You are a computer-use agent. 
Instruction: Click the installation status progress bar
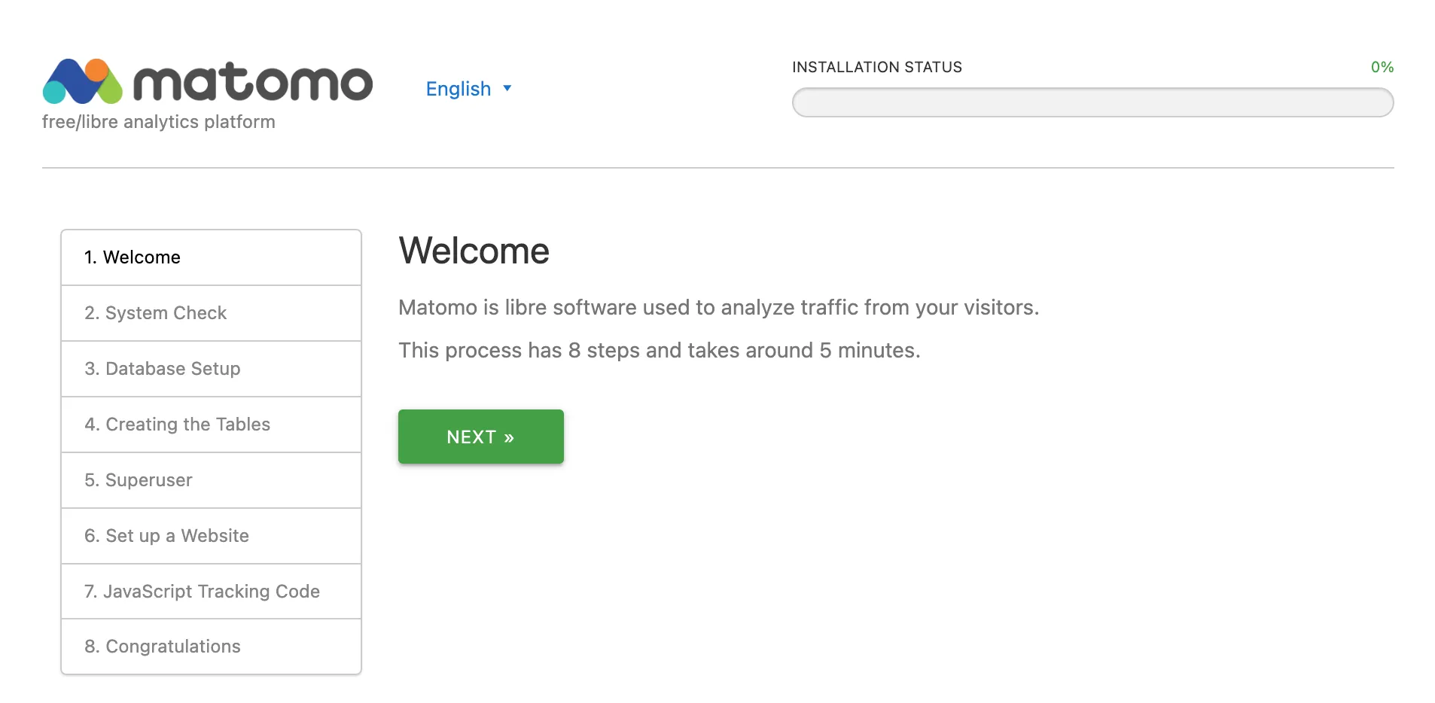click(x=1092, y=102)
